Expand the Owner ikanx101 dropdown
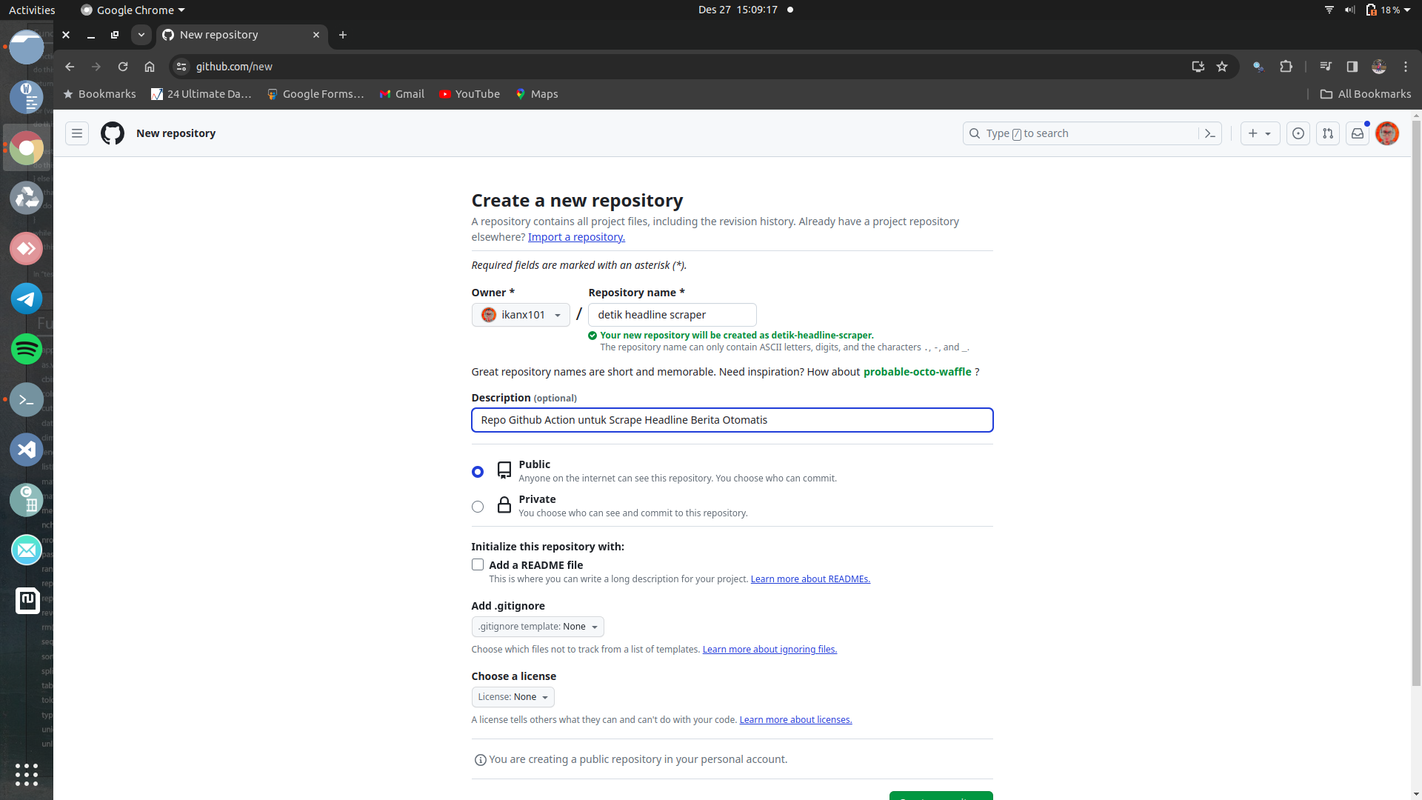The width and height of the screenshot is (1422, 800). 521,315
